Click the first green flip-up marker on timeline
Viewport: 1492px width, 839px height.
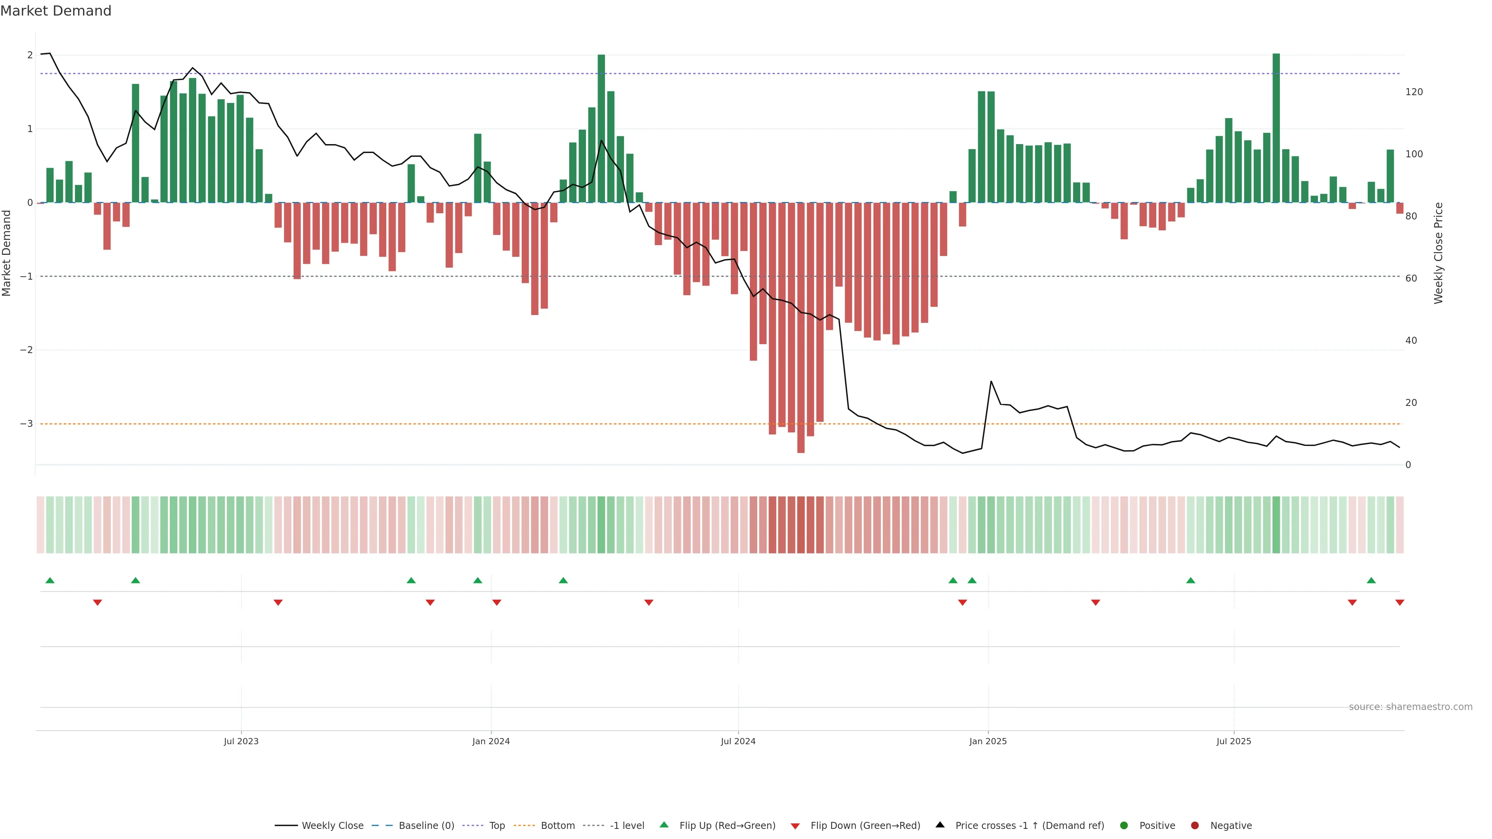(x=50, y=580)
